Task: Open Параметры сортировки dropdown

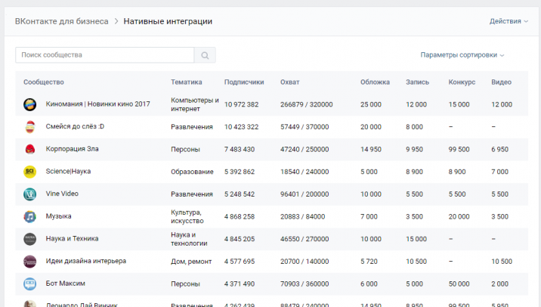Action: pyautogui.click(x=462, y=55)
